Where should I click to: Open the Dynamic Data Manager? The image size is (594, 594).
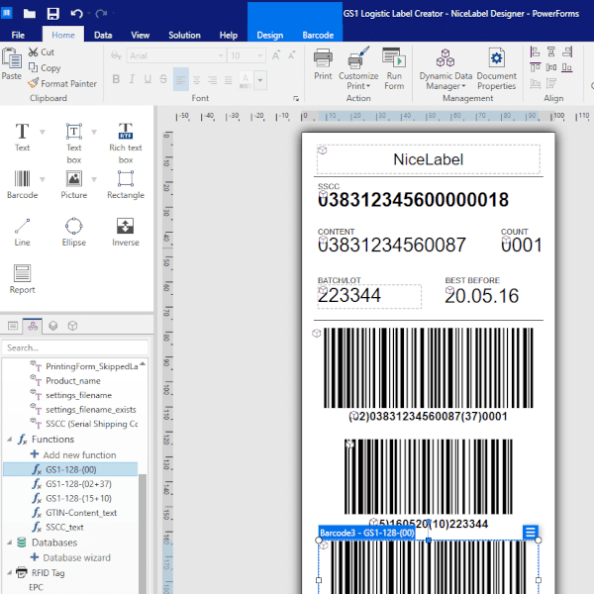pyautogui.click(x=445, y=69)
